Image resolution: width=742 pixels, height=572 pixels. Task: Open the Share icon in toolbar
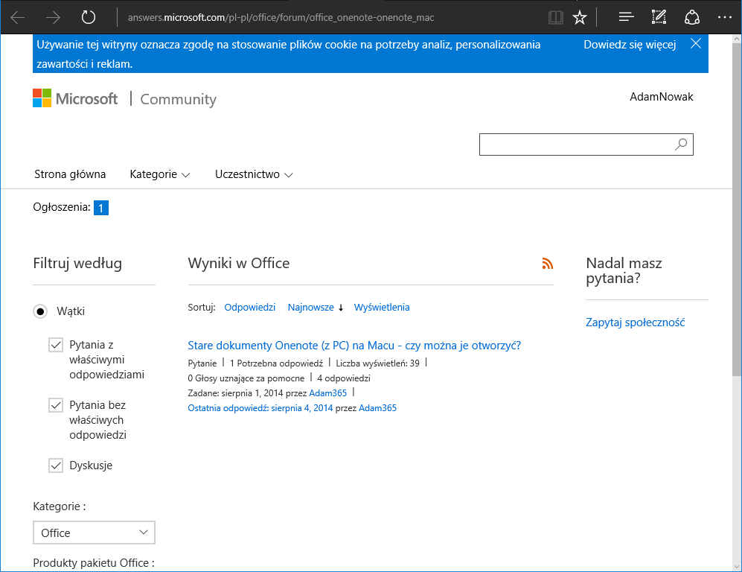(692, 18)
